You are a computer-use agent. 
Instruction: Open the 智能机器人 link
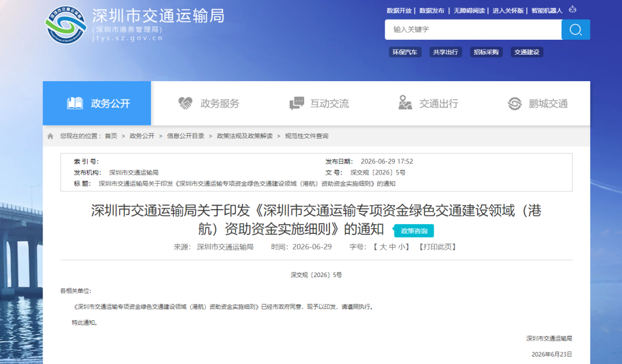[x=547, y=11]
